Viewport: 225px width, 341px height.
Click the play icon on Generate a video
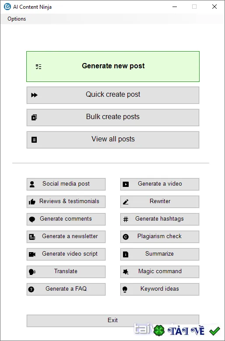click(126, 184)
